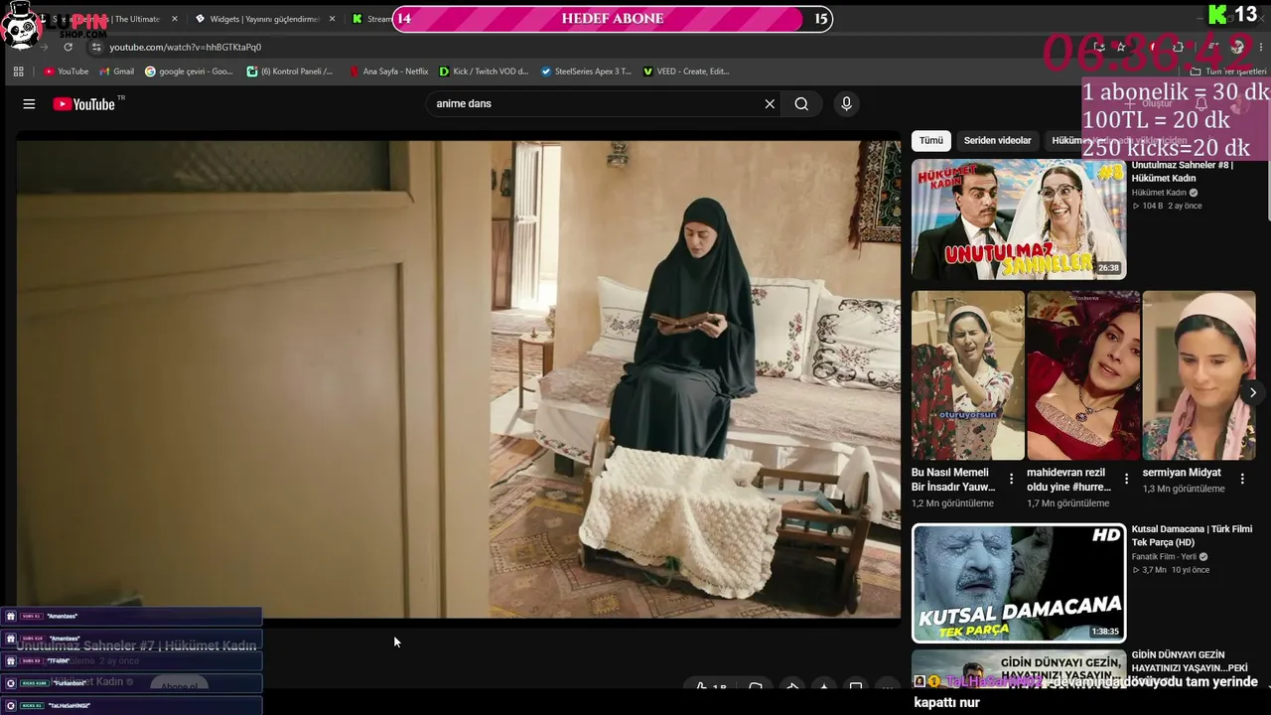Open more options for 'mahidevran rezil' short
The height and width of the screenshot is (715, 1271).
point(1126,479)
